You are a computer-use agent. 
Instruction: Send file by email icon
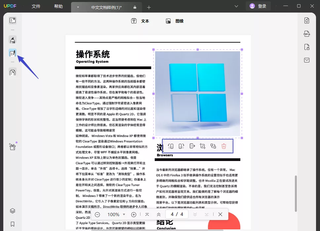(307, 60)
